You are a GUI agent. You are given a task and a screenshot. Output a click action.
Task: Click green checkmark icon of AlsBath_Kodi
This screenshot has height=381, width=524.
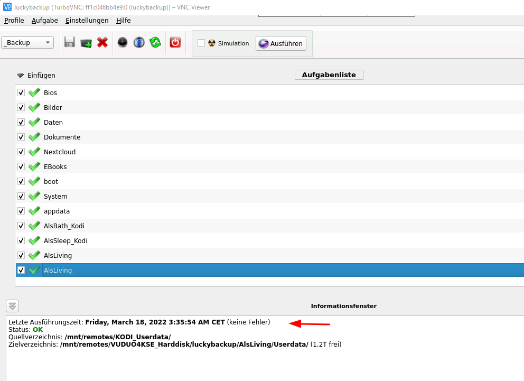click(34, 226)
